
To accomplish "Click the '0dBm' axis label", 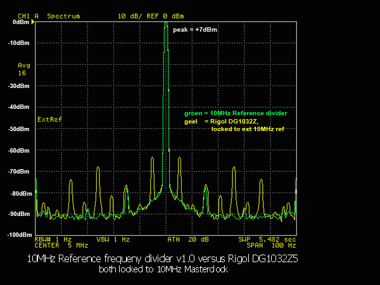I will tap(21, 22).
